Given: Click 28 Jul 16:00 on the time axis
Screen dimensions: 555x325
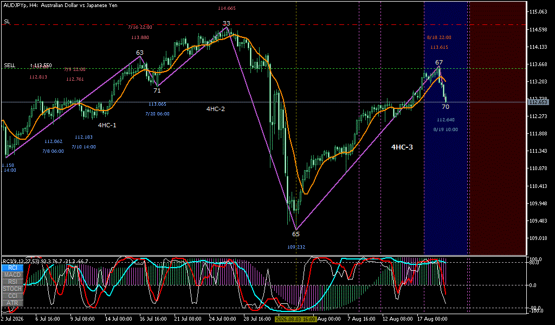Looking at the screenshot, I should tap(256, 319).
